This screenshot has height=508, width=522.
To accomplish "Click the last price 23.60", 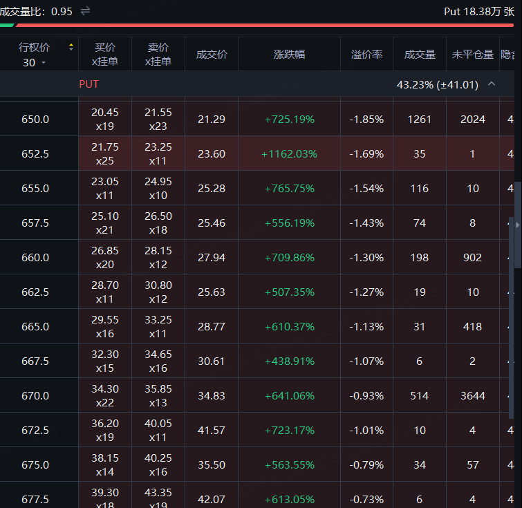I will (212, 154).
